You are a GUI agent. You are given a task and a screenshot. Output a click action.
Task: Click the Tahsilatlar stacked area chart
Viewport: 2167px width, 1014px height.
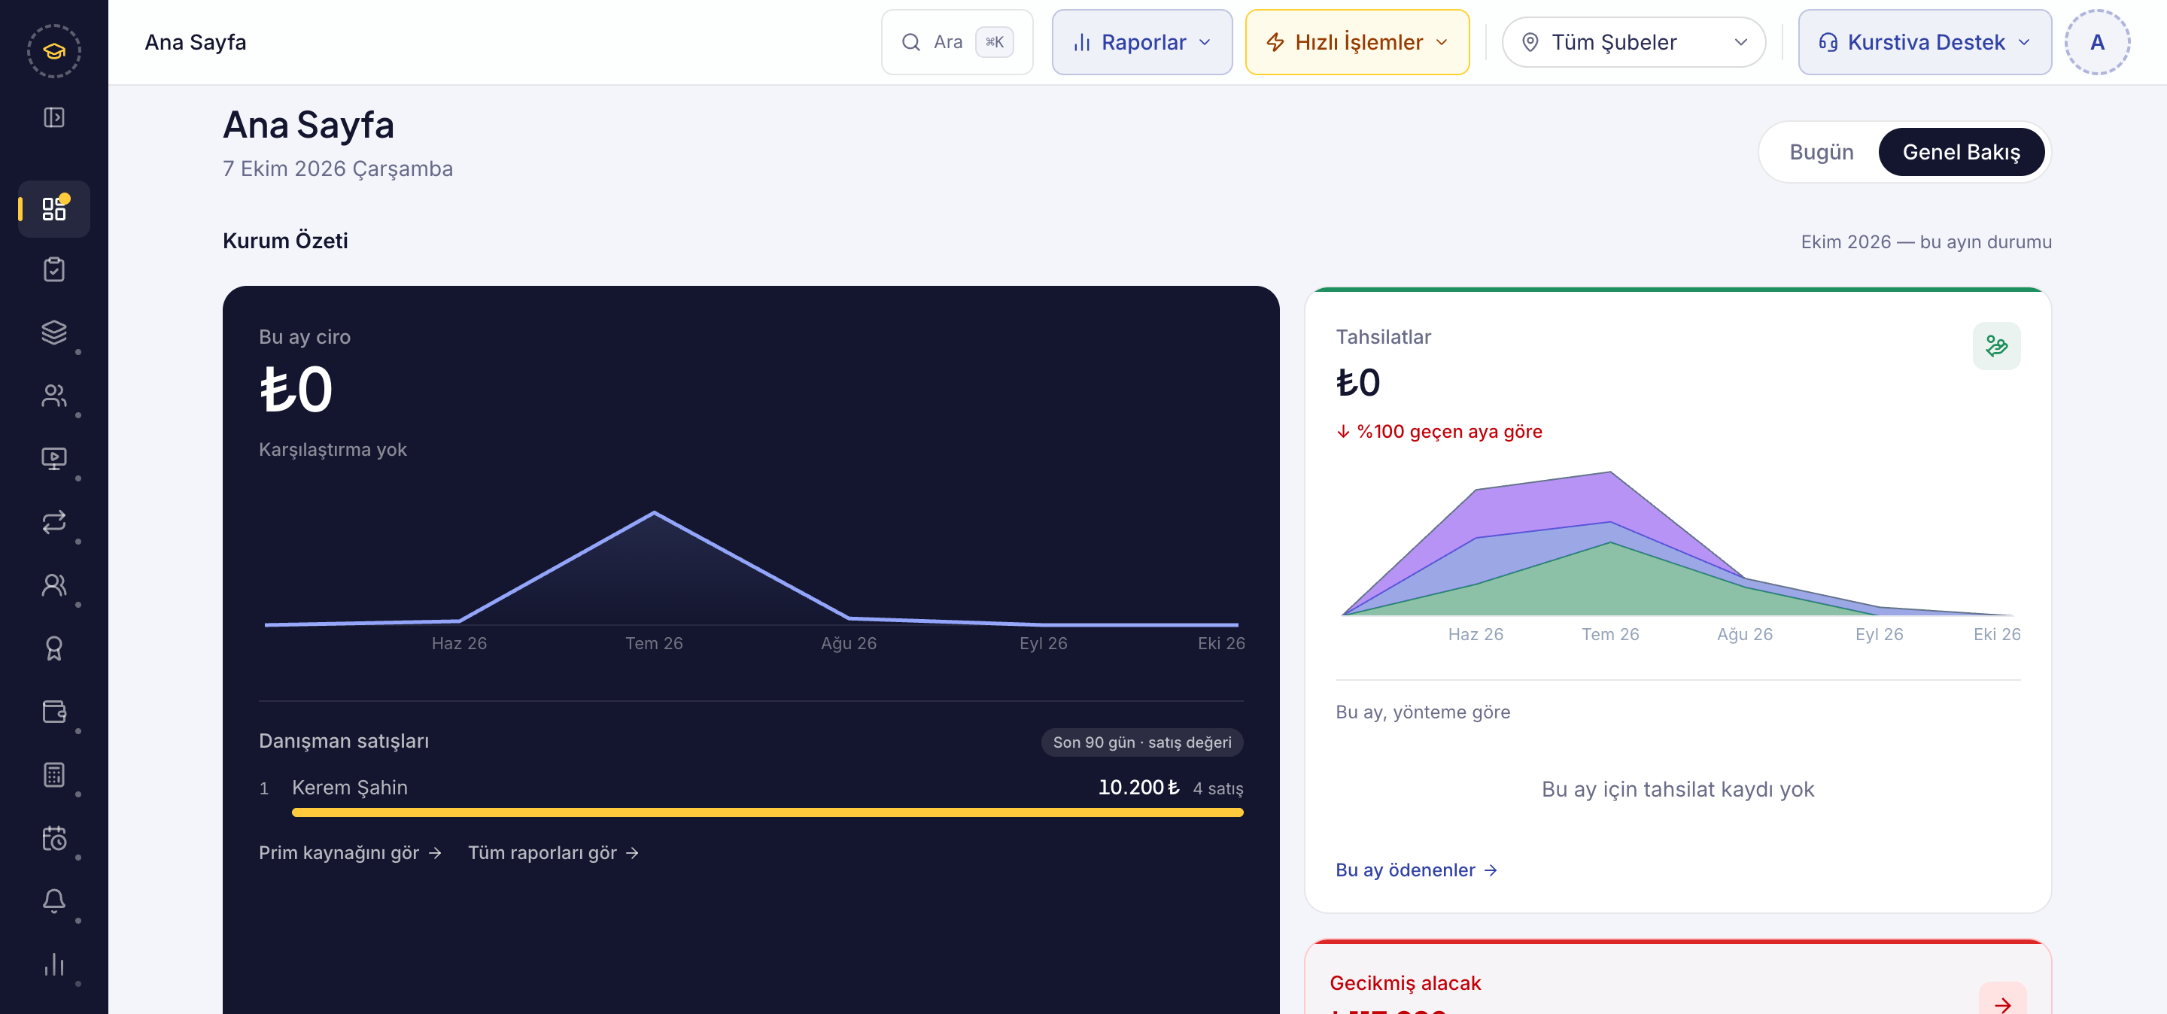click(1677, 544)
